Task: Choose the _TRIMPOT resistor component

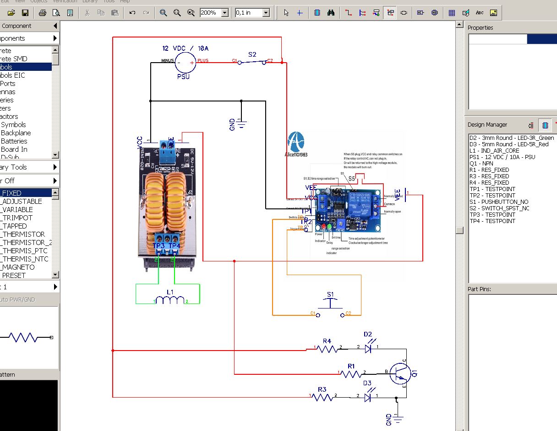Action: 26,218
